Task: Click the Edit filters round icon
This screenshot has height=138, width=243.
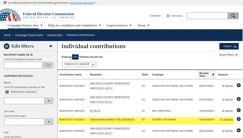Action: tap(7, 46)
